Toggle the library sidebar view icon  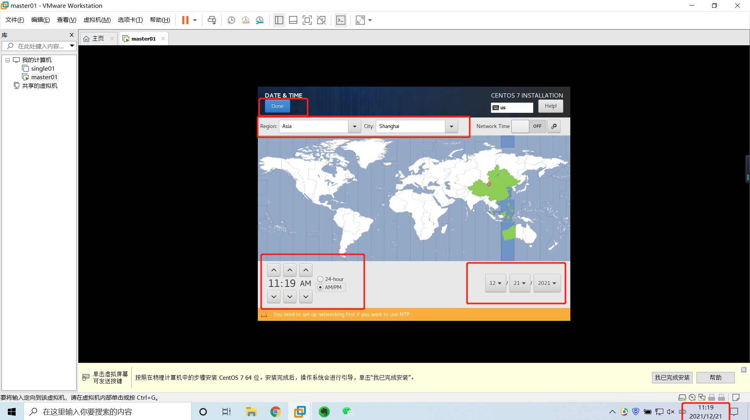(279, 20)
